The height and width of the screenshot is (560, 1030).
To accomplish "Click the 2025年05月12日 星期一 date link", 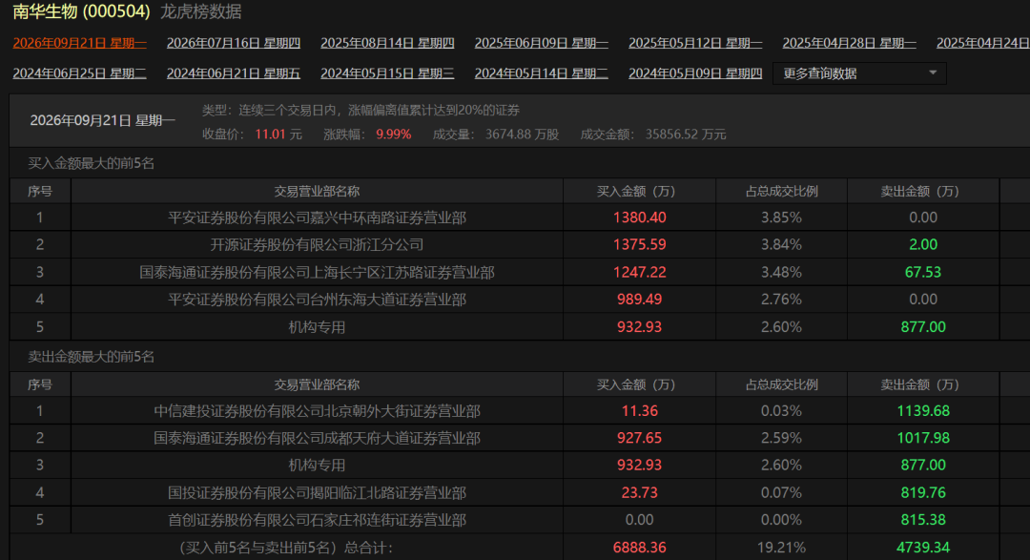I will 695,43.
